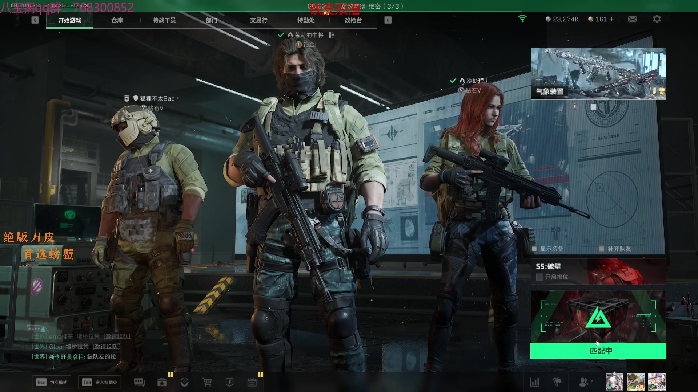Screen dimensions: 698x392
Task: Click world chat message from 新李旺吴彦祖
Action: (74, 357)
